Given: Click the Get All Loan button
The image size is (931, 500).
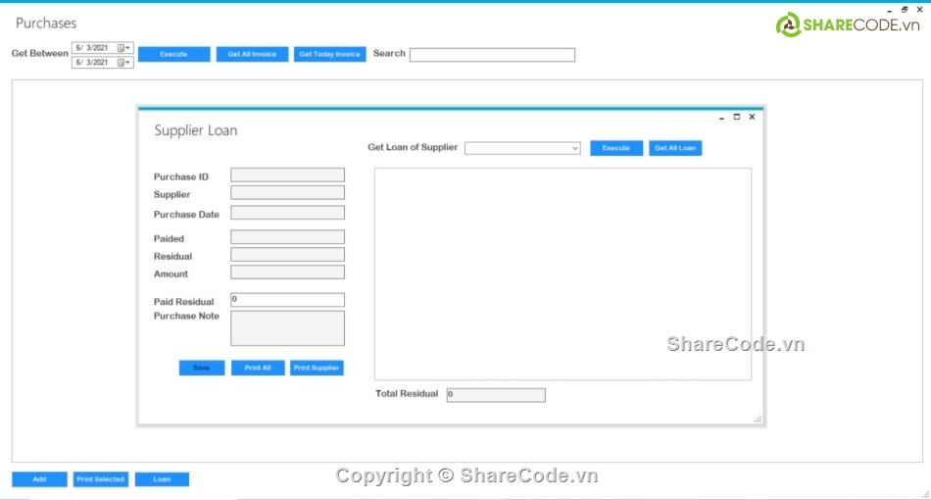Looking at the screenshot, I should point(675,148).
